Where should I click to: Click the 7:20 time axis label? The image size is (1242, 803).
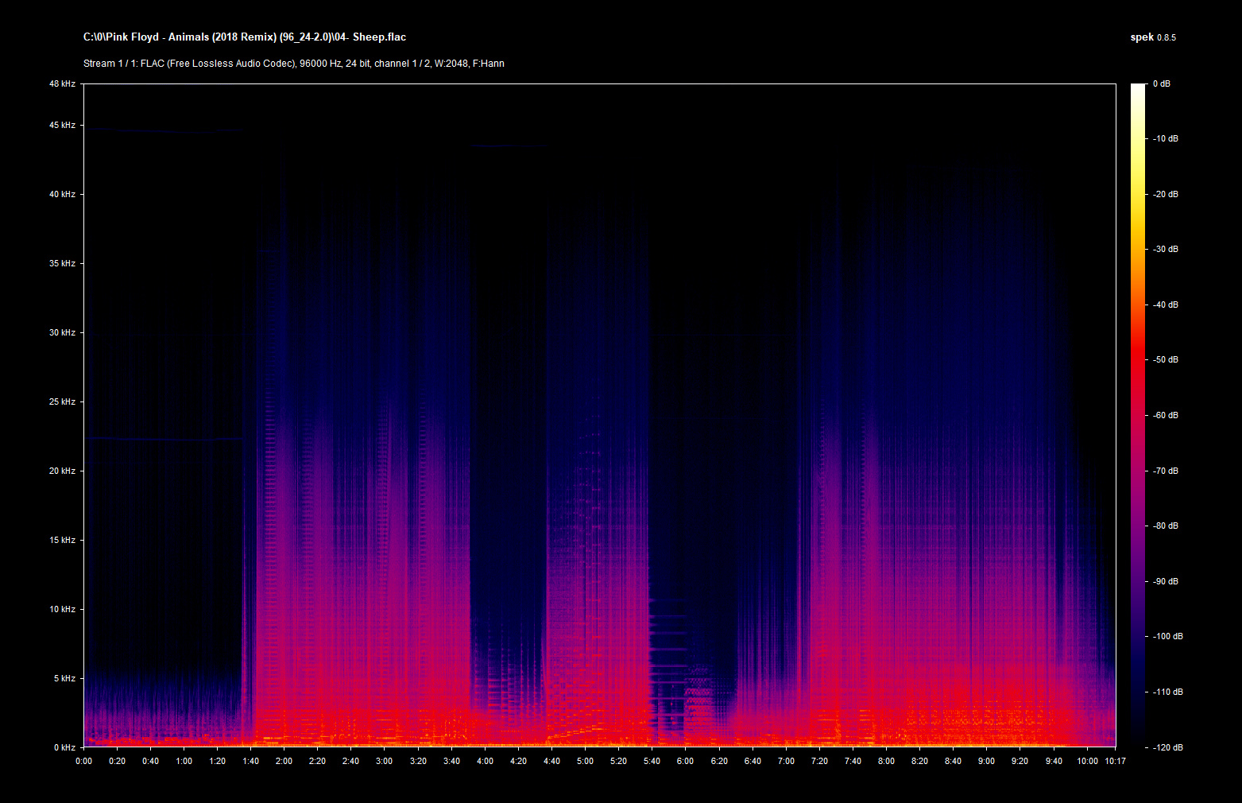pos(819,761)
